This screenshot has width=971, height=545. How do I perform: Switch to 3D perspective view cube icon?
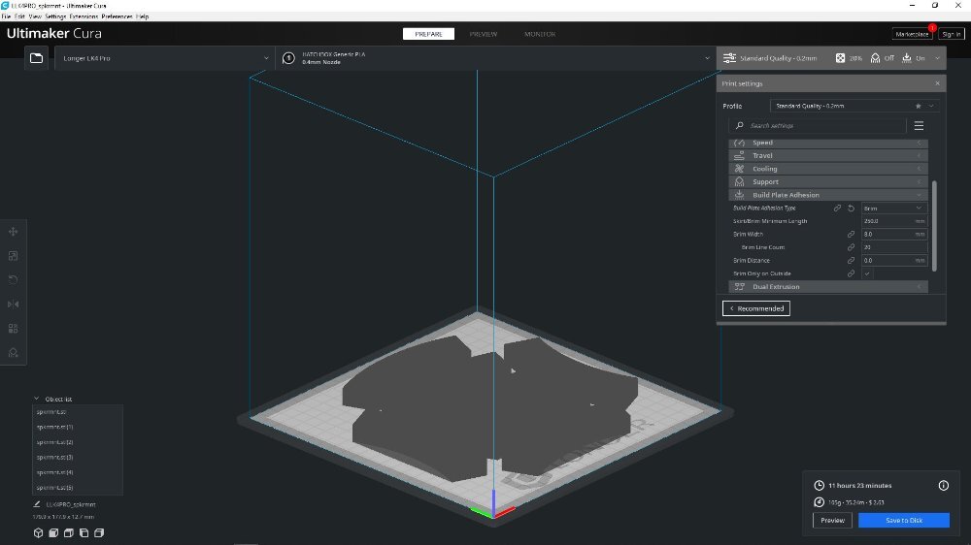tap(39, 532)
